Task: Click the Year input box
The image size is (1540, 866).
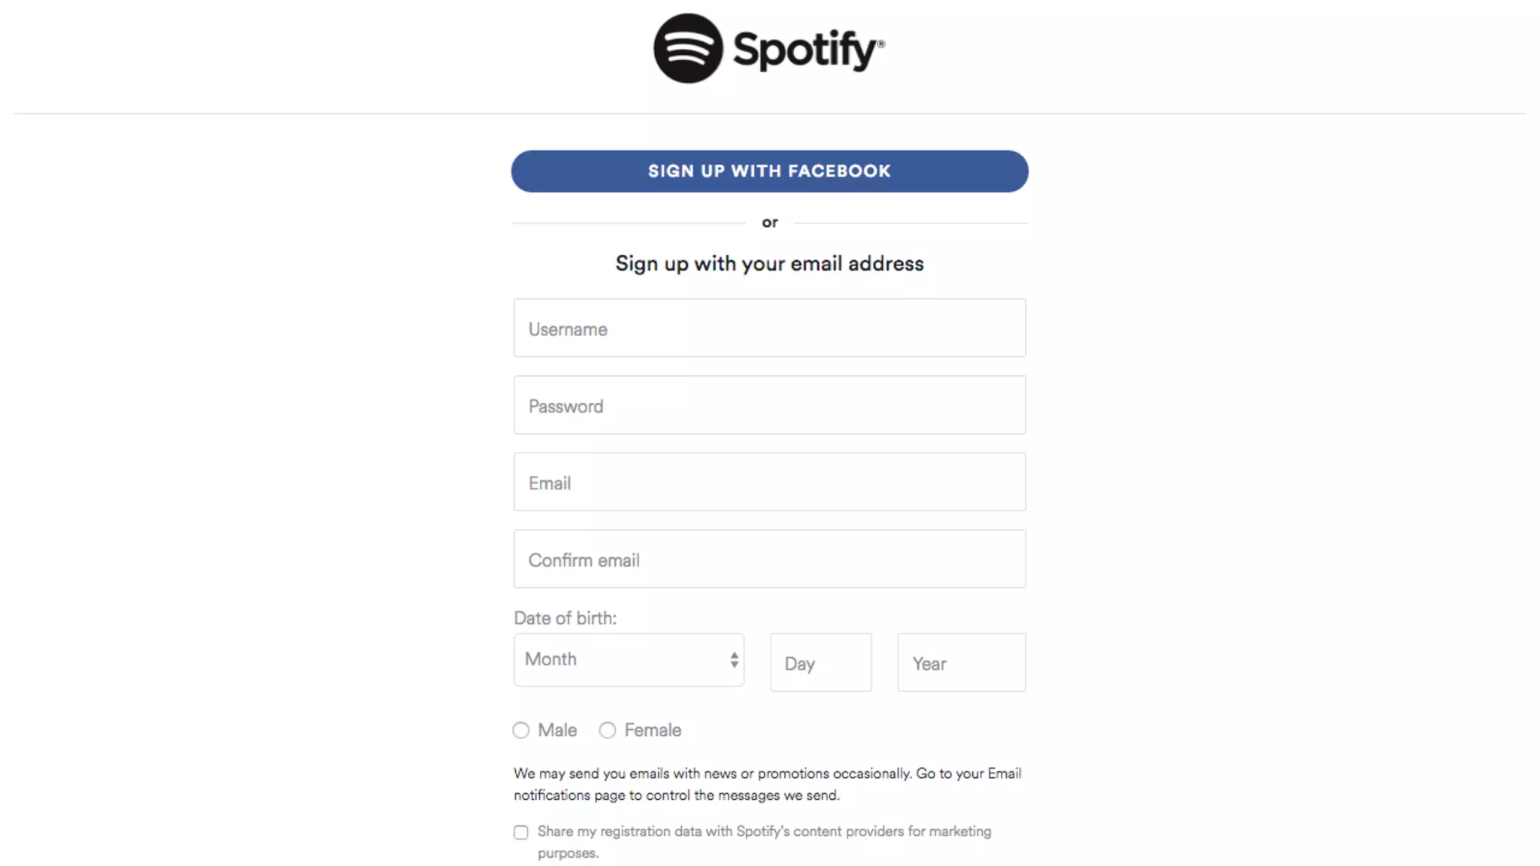Action: point(961,663)
